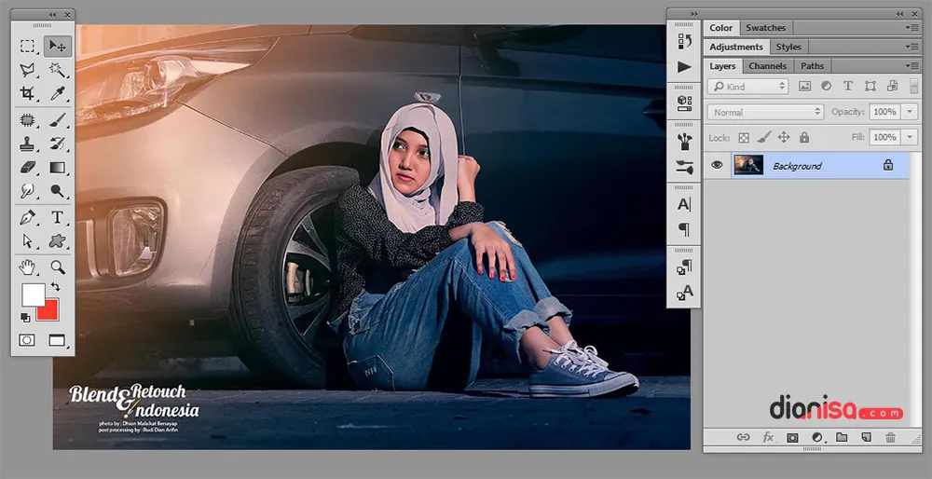The width and height of the screenshot is (932, 479).
Task: Toggle lock image pixels
Action: click(764, 138)
